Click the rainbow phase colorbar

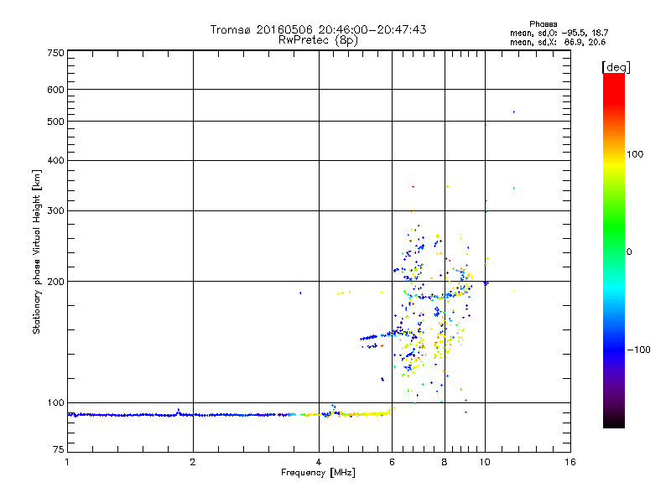614,250
